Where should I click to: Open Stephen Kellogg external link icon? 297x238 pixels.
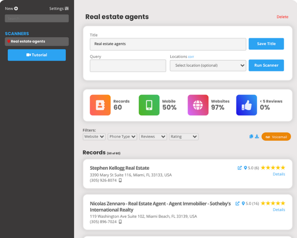239,168
